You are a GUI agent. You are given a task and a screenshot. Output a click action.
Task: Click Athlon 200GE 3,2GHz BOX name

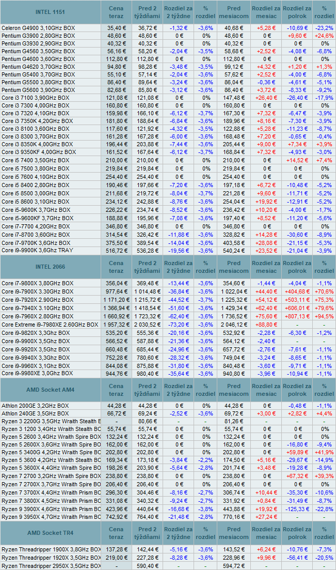(x=35, y=406)
